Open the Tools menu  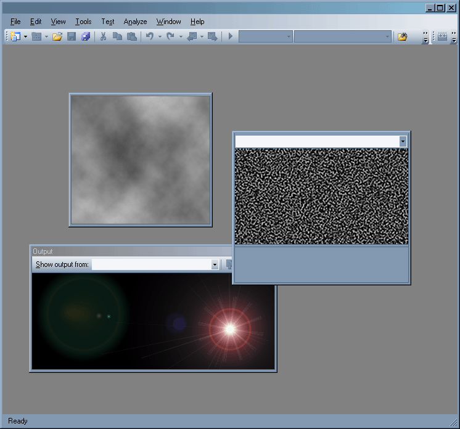83,22
